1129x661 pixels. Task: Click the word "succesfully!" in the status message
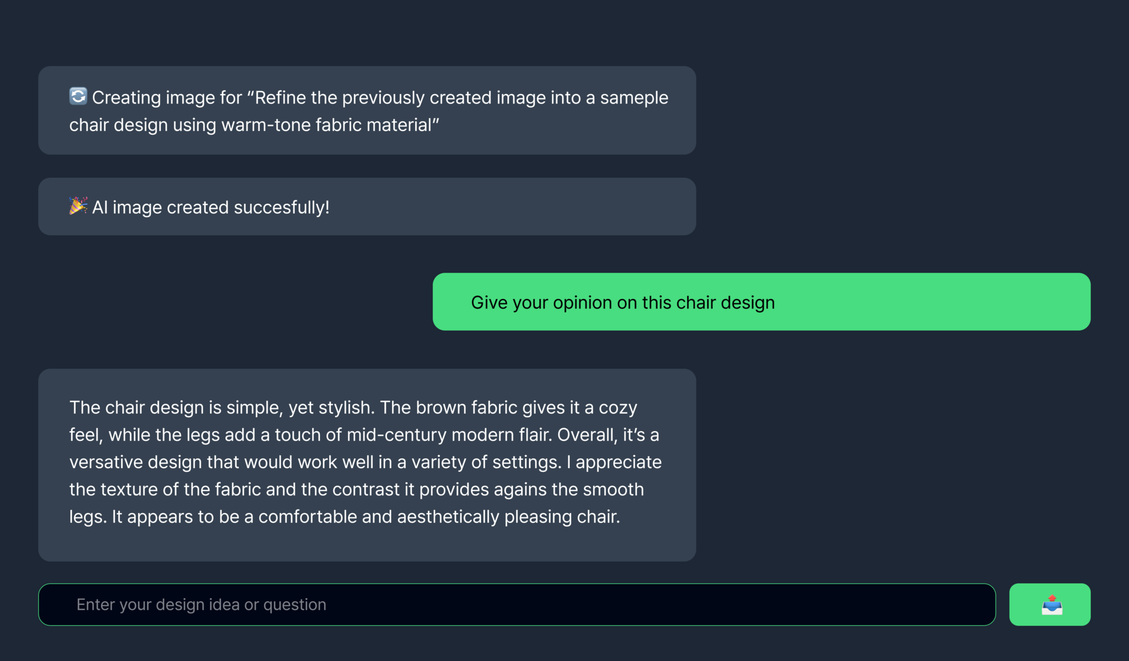click(281, 207)
